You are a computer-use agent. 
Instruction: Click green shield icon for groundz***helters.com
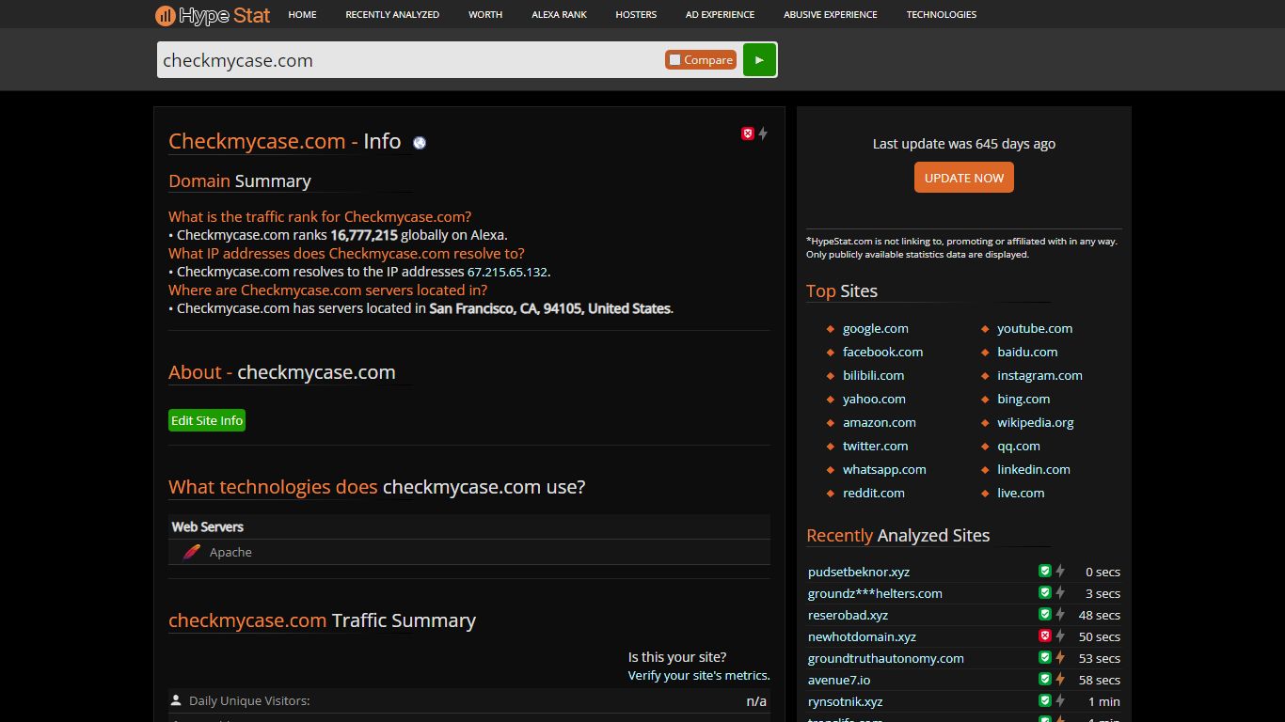pyautogui.click(x=1044, y=592)
